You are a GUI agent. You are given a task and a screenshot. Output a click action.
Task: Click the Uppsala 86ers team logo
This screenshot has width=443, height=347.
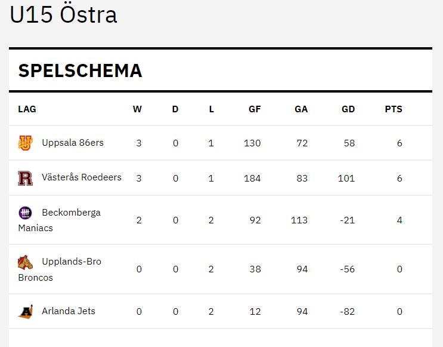point(26,143)
